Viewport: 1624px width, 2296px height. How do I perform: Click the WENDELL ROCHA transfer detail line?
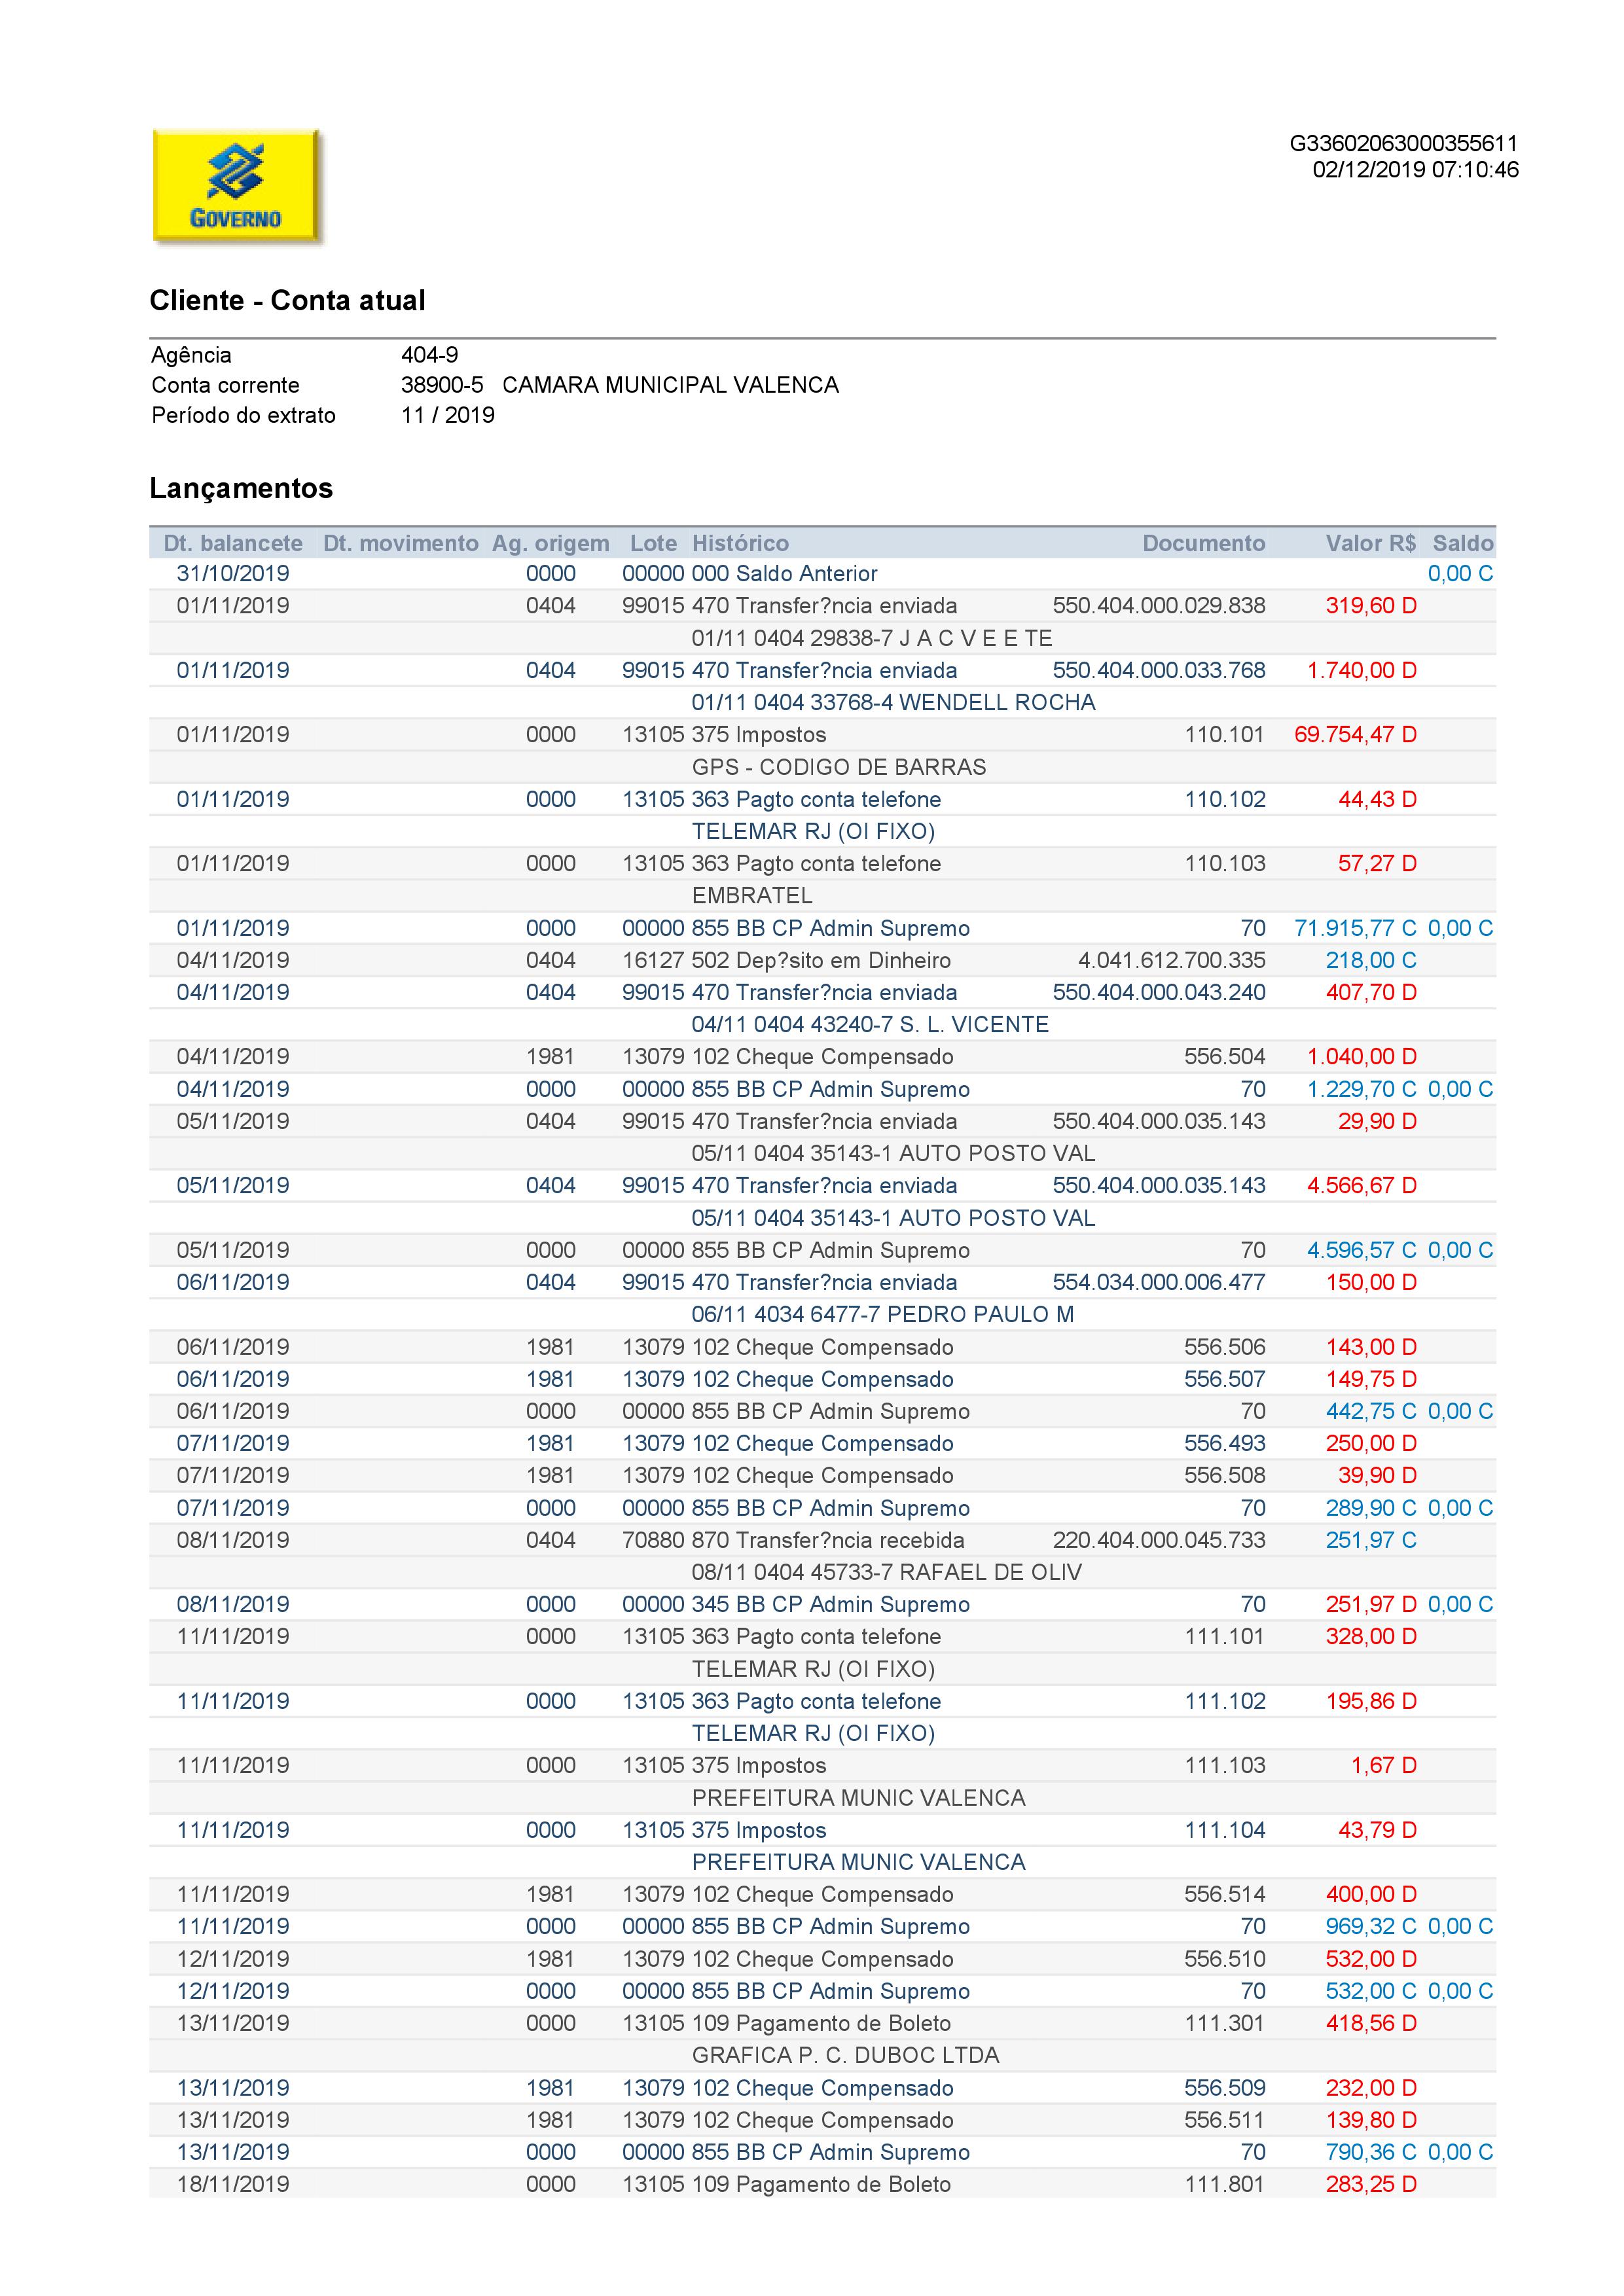[893, 703]
